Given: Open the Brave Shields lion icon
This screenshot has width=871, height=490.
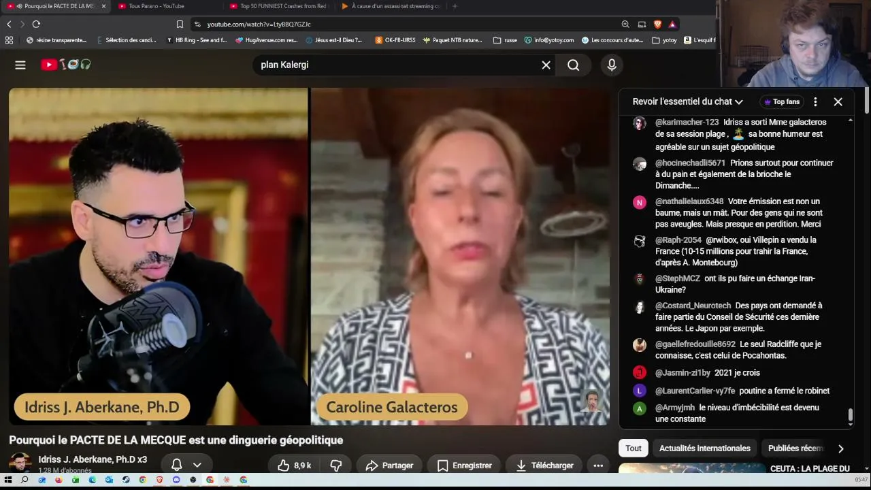Looking at the screenshot, I should (657, 24).
